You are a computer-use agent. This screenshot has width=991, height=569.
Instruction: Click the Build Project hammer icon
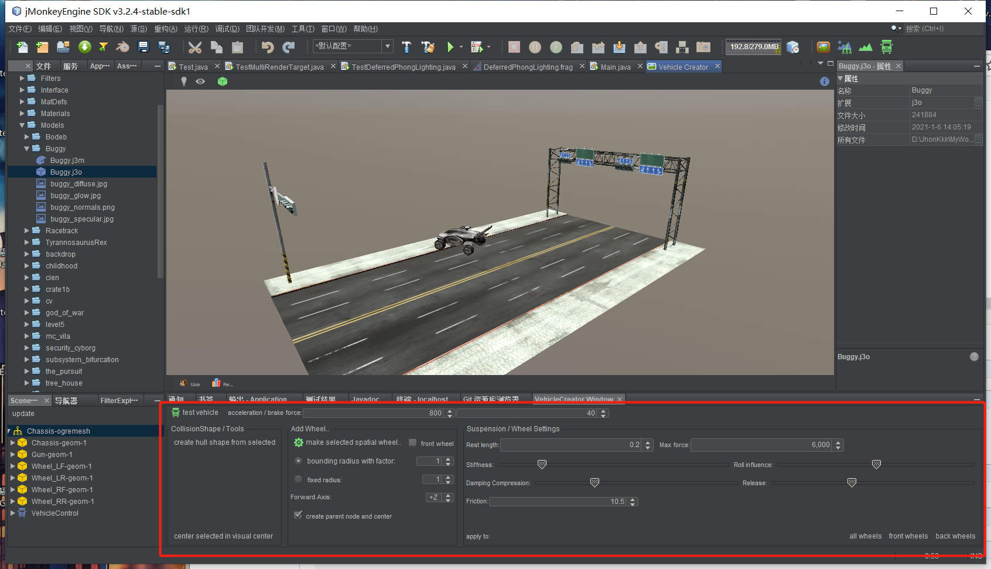(x=406, y=47)
